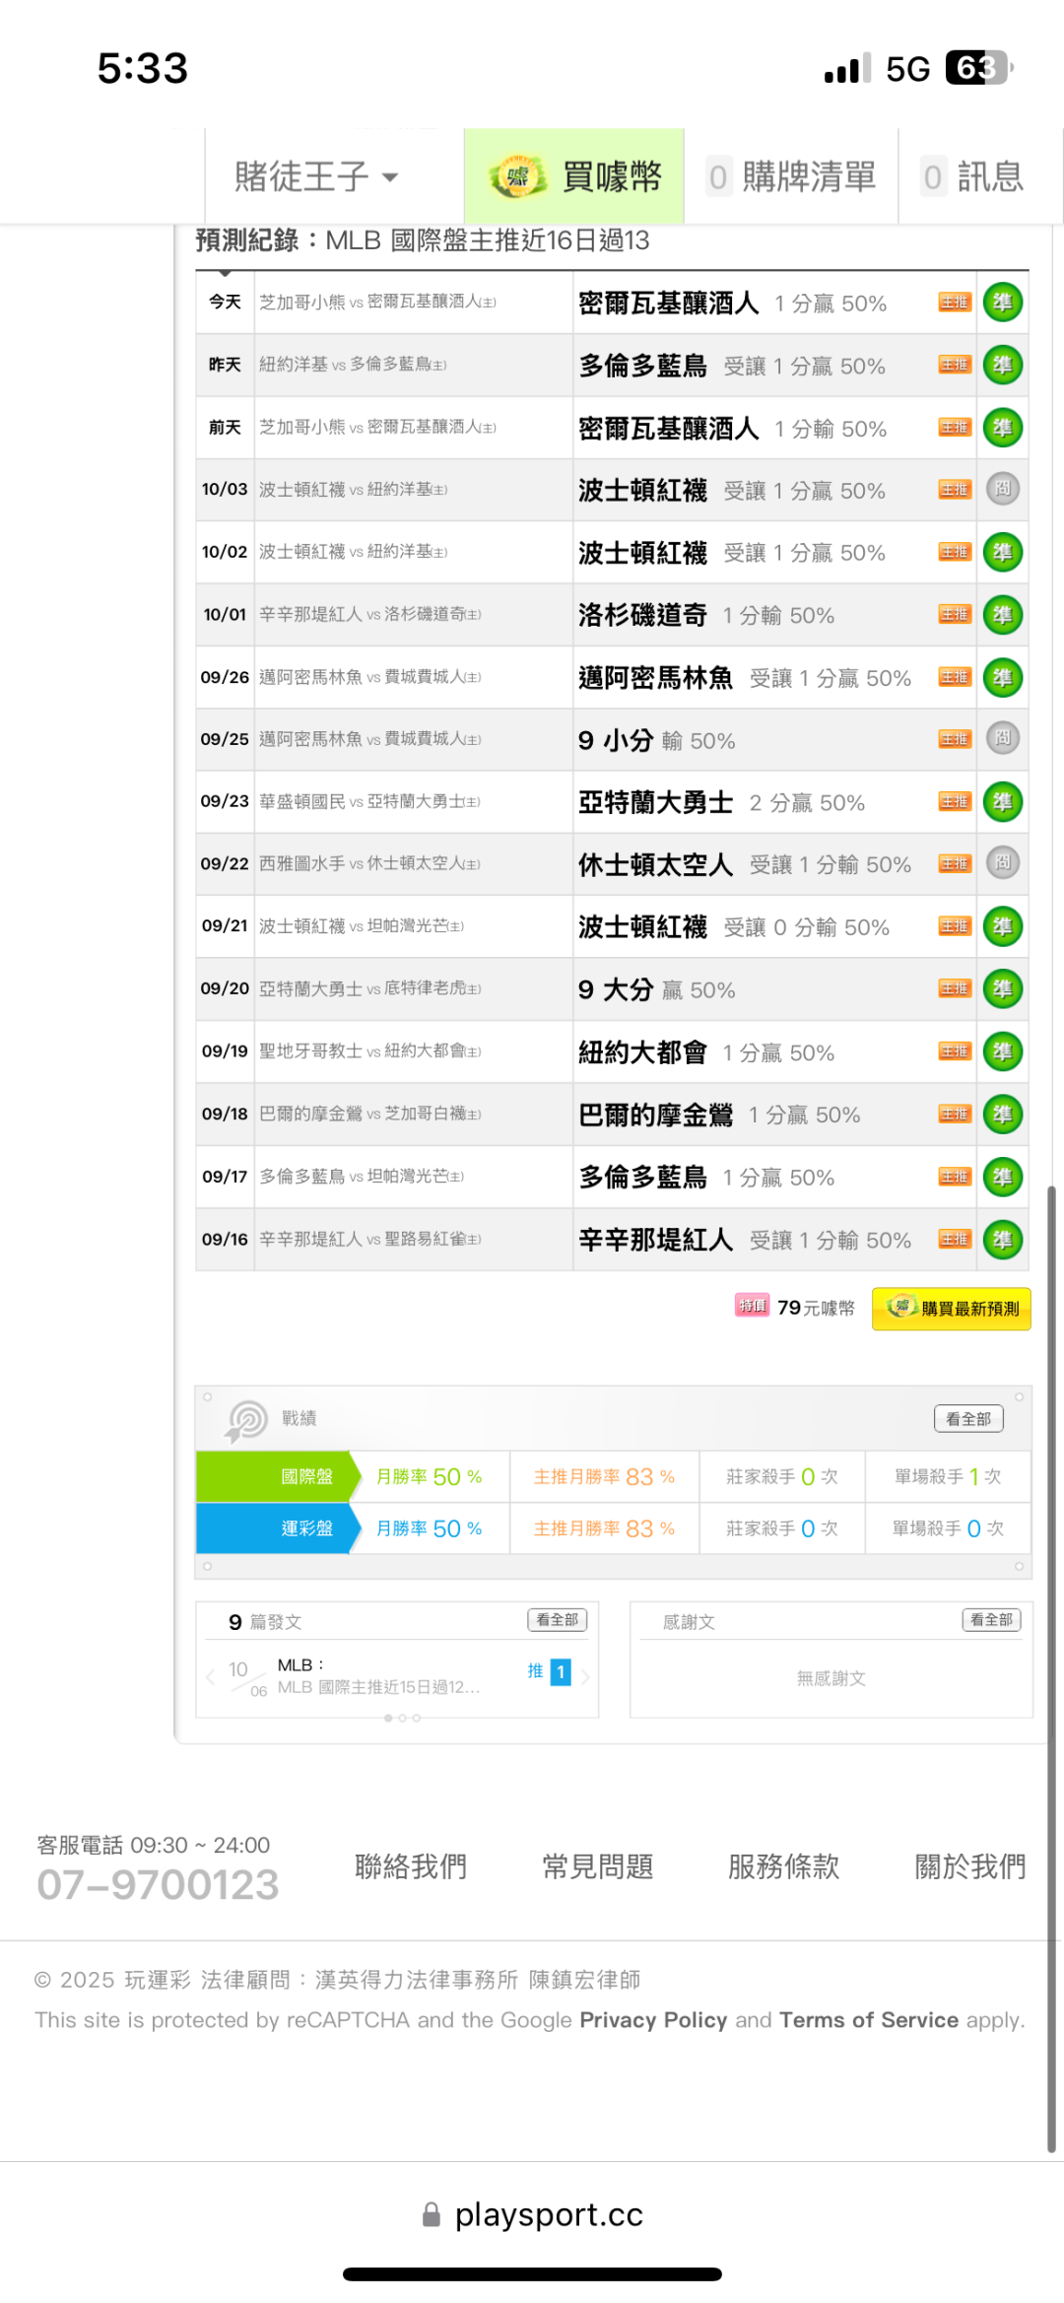Click the right chevron in the 發文 carousel
The height and width of the screenshot is (2303, 1064).
[585, 1676]
